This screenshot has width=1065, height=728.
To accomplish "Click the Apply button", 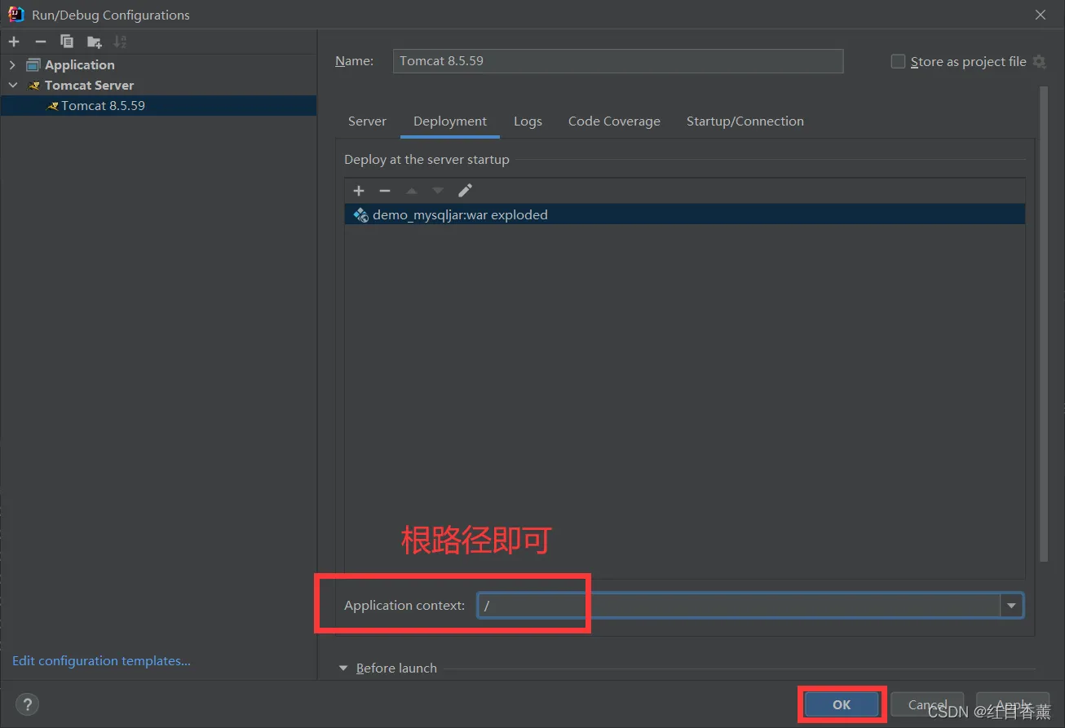I will (x=1013, y=705).
